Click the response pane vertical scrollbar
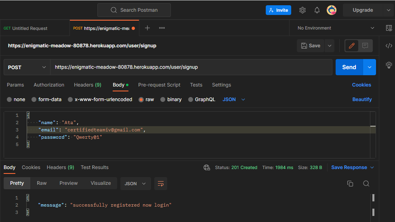The width and height of the screenshot is (395, 222). click(x=373, y=205)
